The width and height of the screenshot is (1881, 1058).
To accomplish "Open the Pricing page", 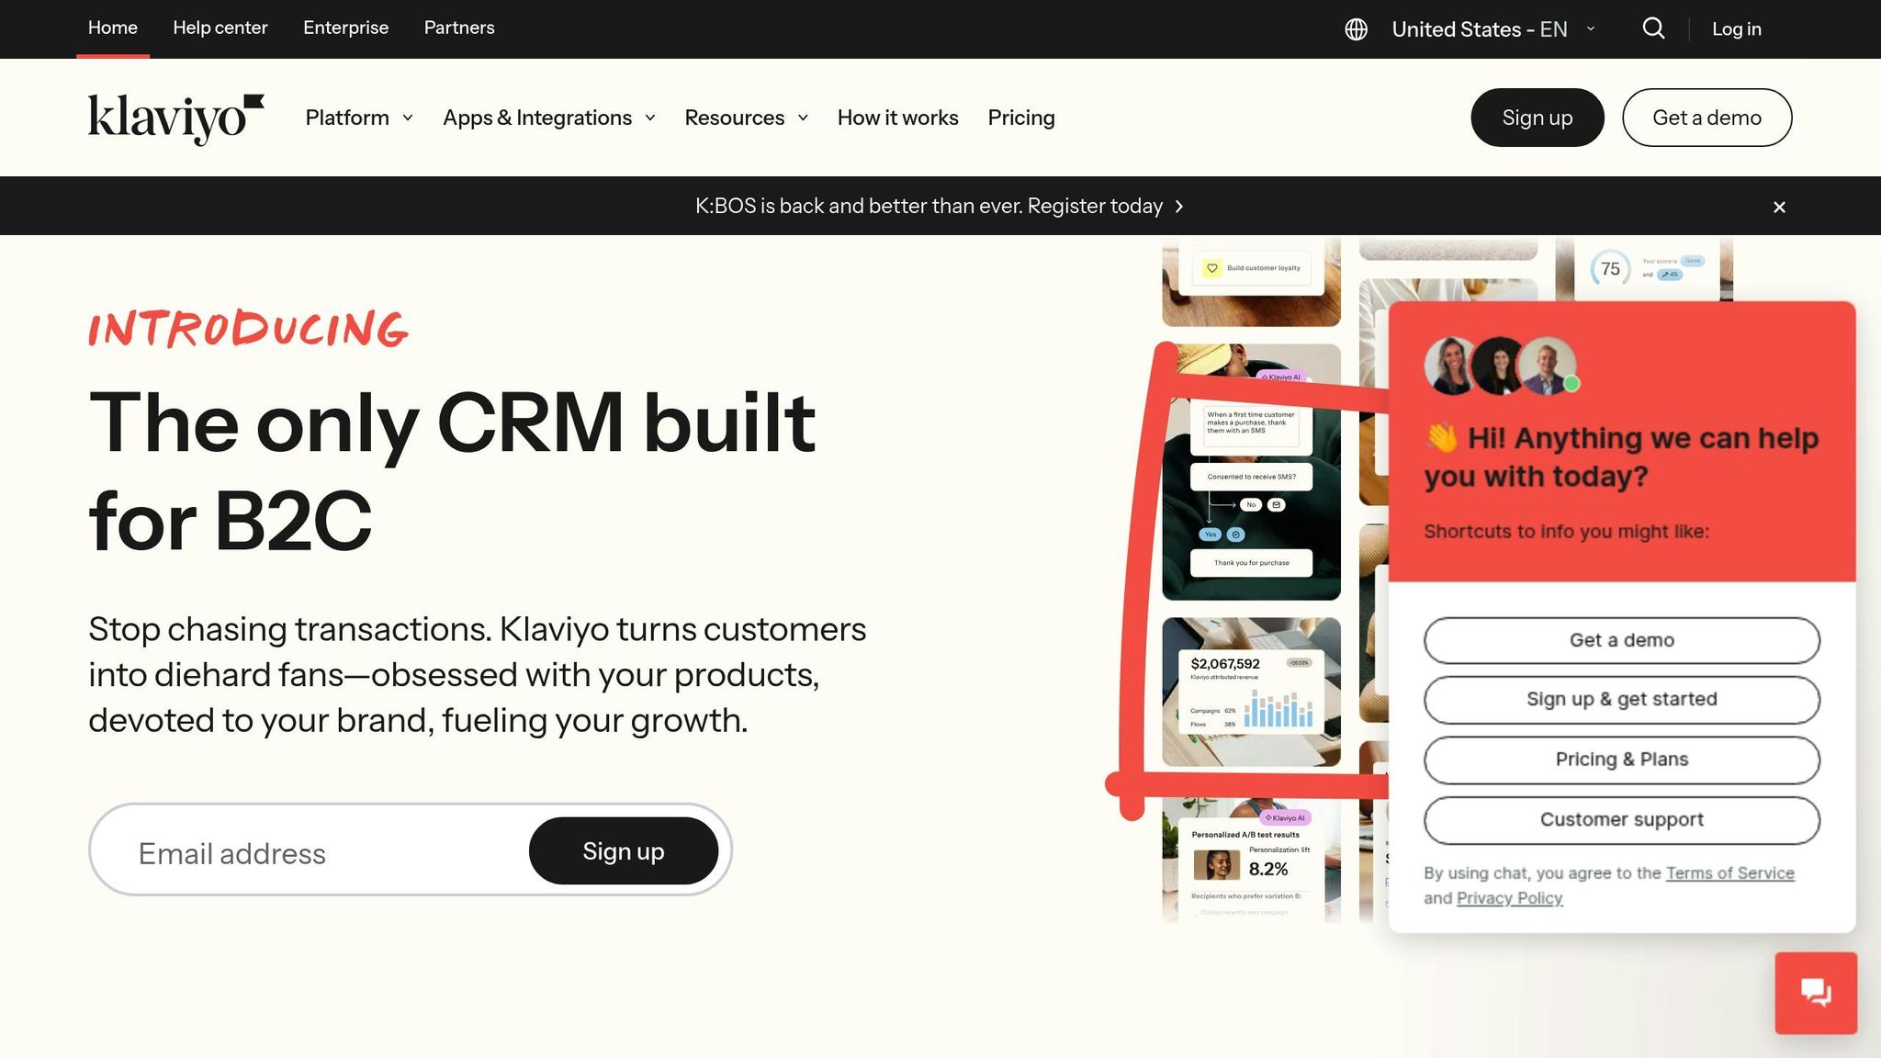I will [1021, 118].
